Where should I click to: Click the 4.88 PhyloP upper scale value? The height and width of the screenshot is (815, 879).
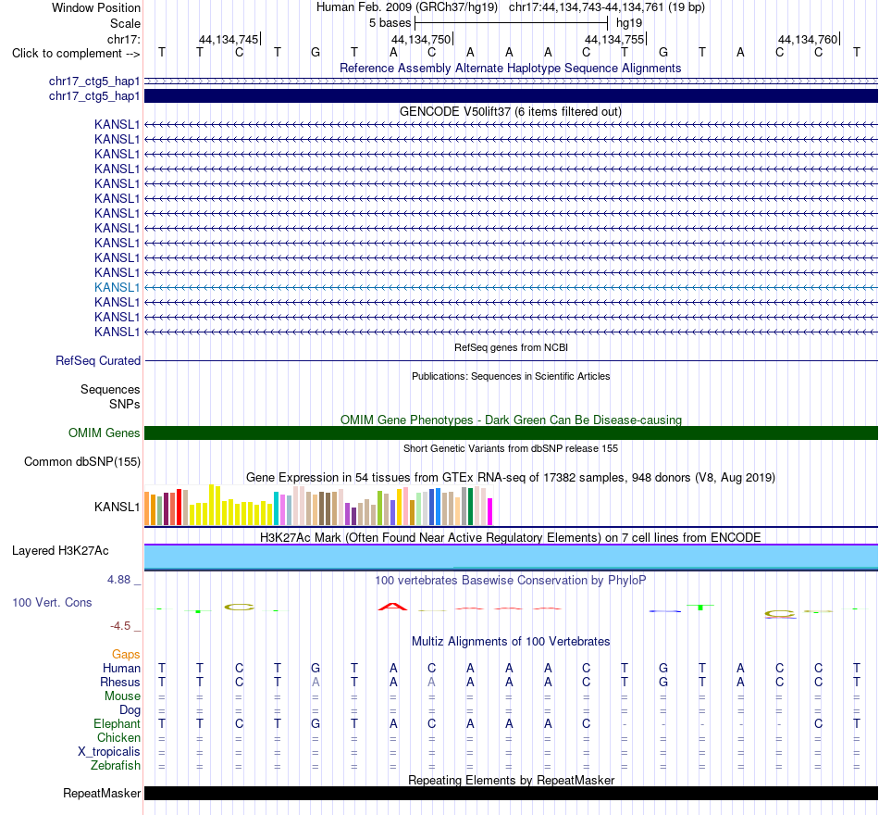pyautogui.click(x=118, y=579)
